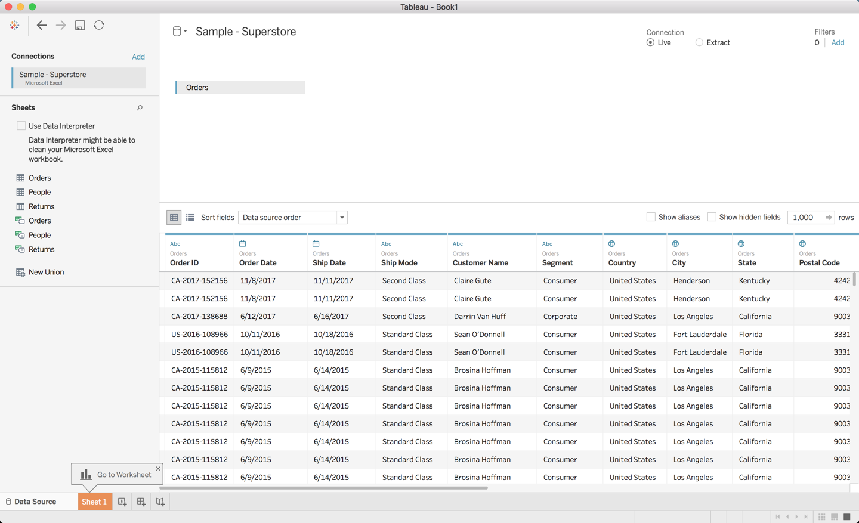Screen dimensions: 859x523
Task: Toggle Show hidden fields checkbox
Action: pyautogui.click(x=712, y=217)
